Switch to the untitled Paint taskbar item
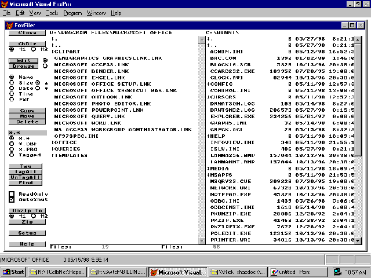 pyautogui.click(x=299, y=272)
